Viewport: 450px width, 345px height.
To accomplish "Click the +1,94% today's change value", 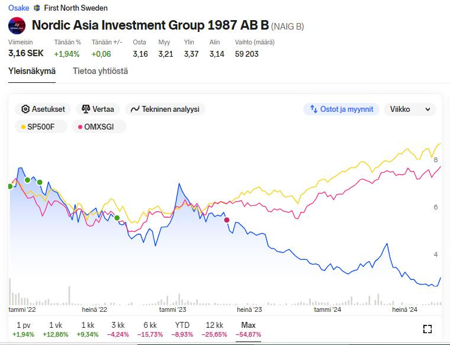I will (x=66, y=54).
